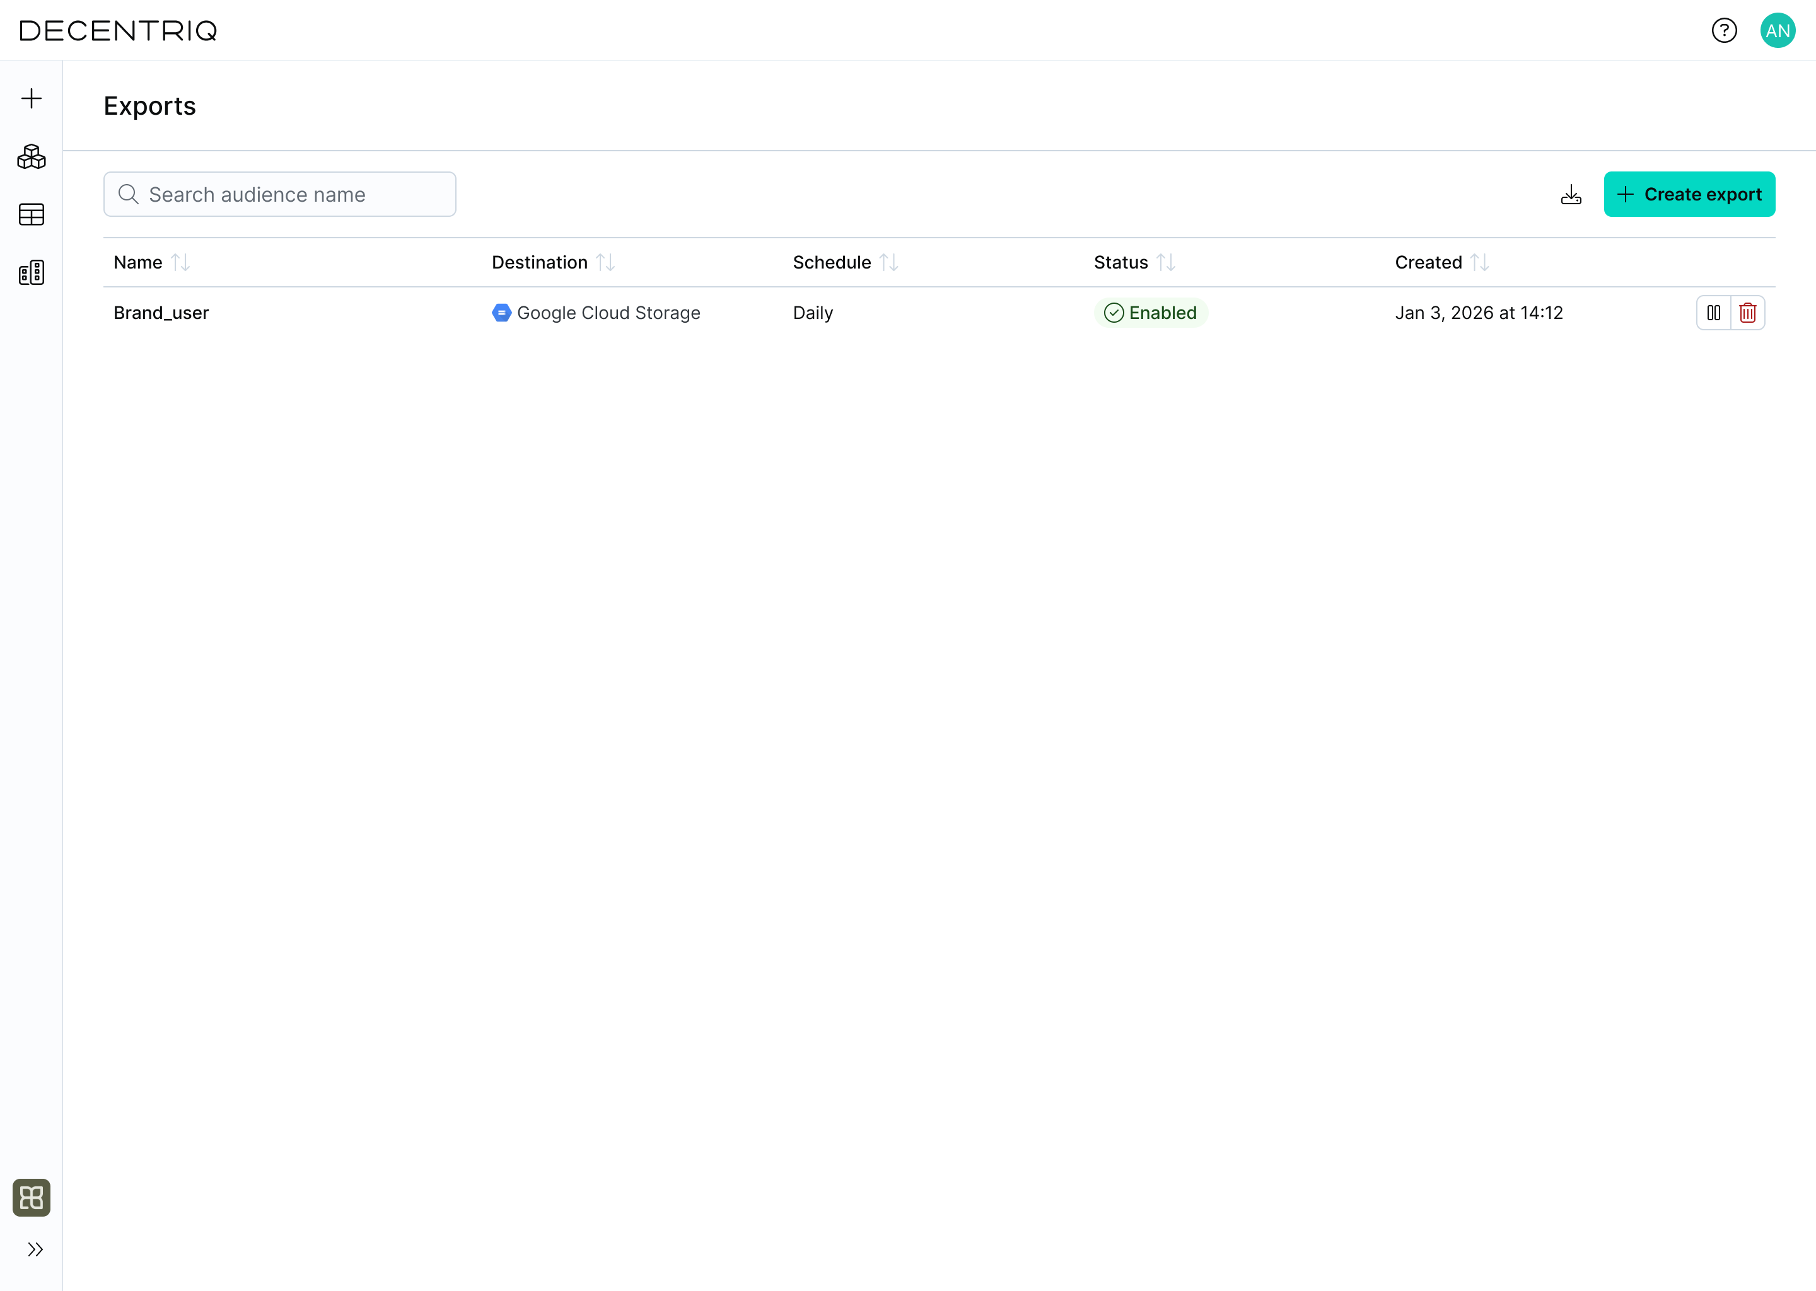This screenshot has width=1816, height=1291.
Task: Open the cubes icon in the sidebar
Action: [31, 156]
